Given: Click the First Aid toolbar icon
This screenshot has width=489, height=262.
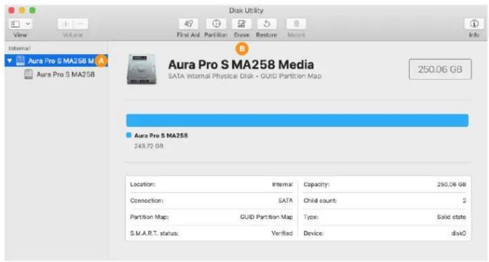Looking at the screenshot, I should click(x=189, y=24).
